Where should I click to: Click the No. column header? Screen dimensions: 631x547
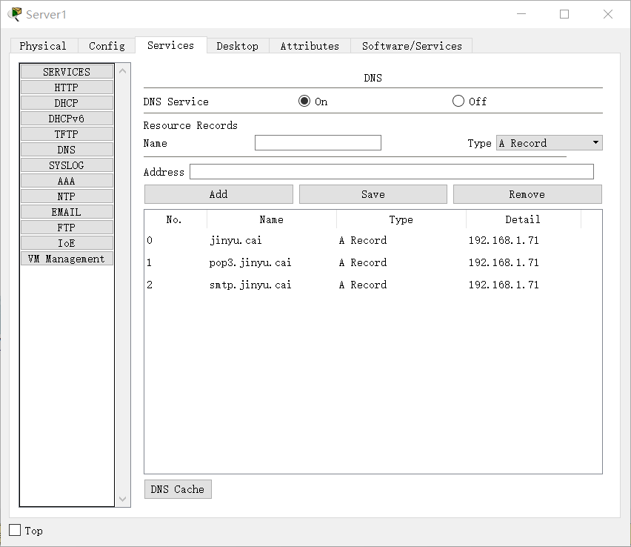click(174, 219)
